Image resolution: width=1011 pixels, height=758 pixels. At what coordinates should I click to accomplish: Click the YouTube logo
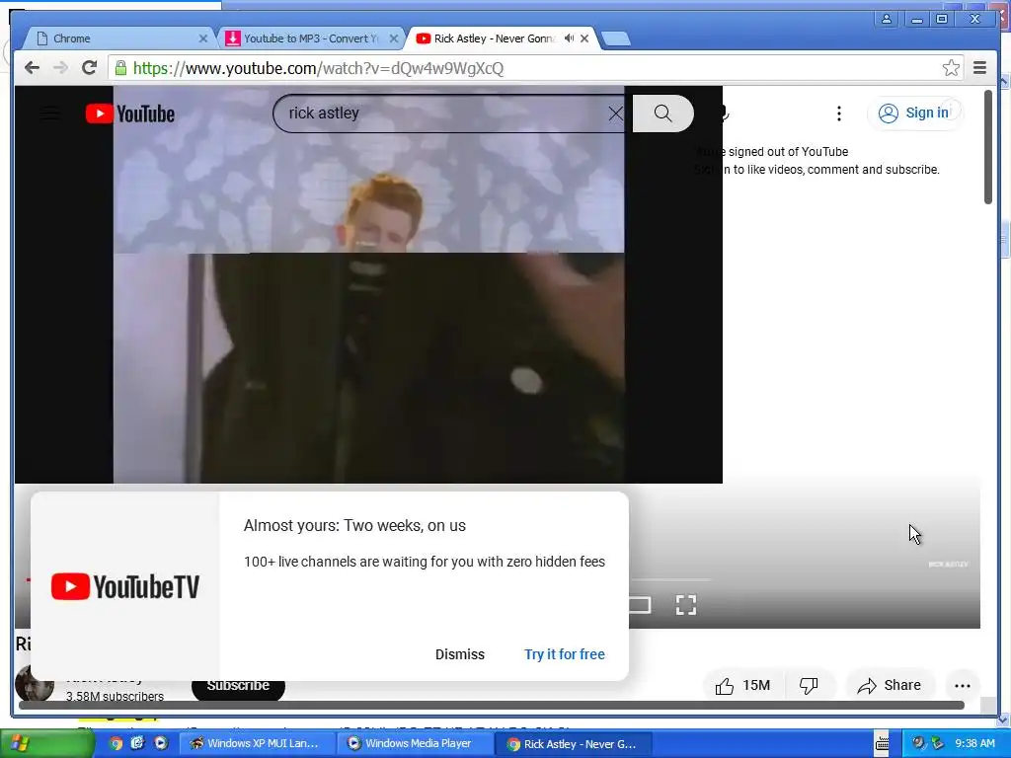[x=130, y=114]
